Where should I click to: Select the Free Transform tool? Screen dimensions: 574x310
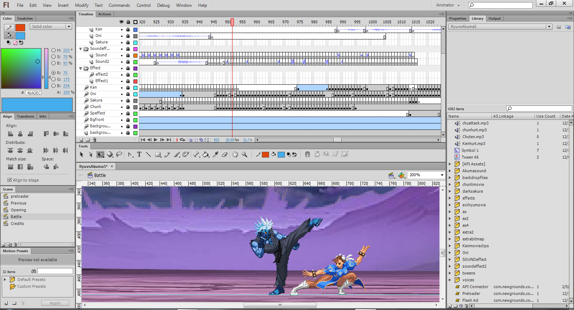(100, 154)
